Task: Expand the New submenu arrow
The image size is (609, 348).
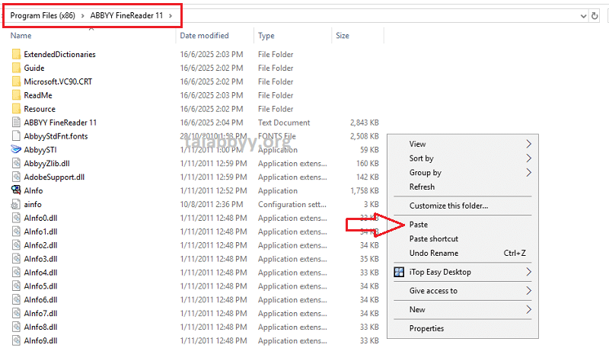Action: coord(528,310)
